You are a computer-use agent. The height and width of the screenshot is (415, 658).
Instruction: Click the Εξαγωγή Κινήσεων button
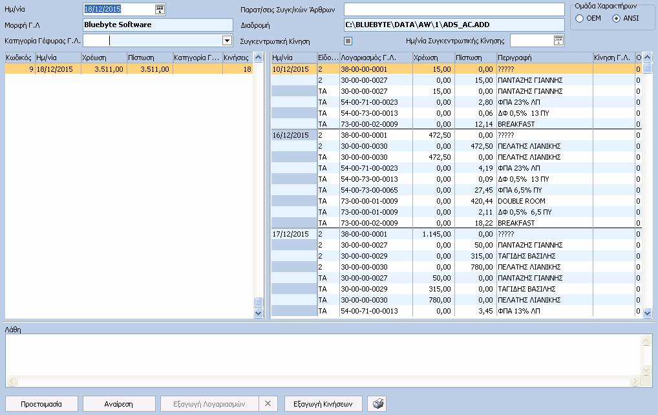[x=323, y=403]
